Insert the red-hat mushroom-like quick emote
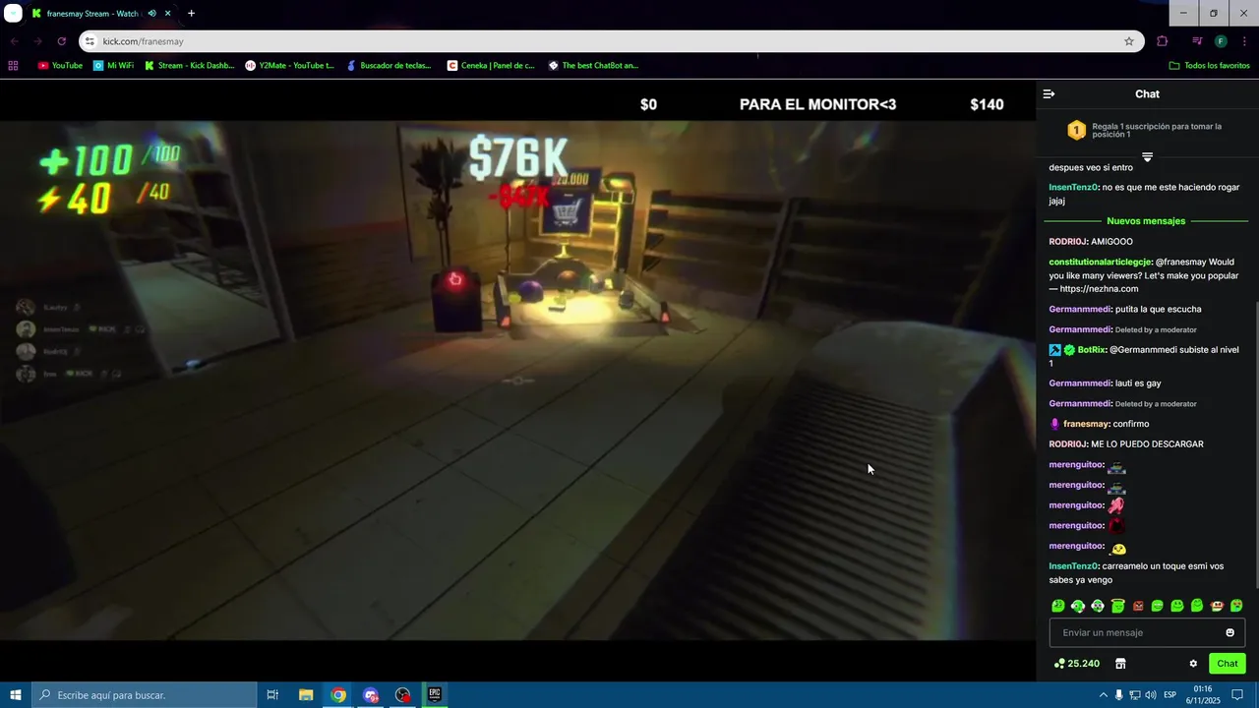The height and width of the screenshot is (708, 1259). [1217, 606]
